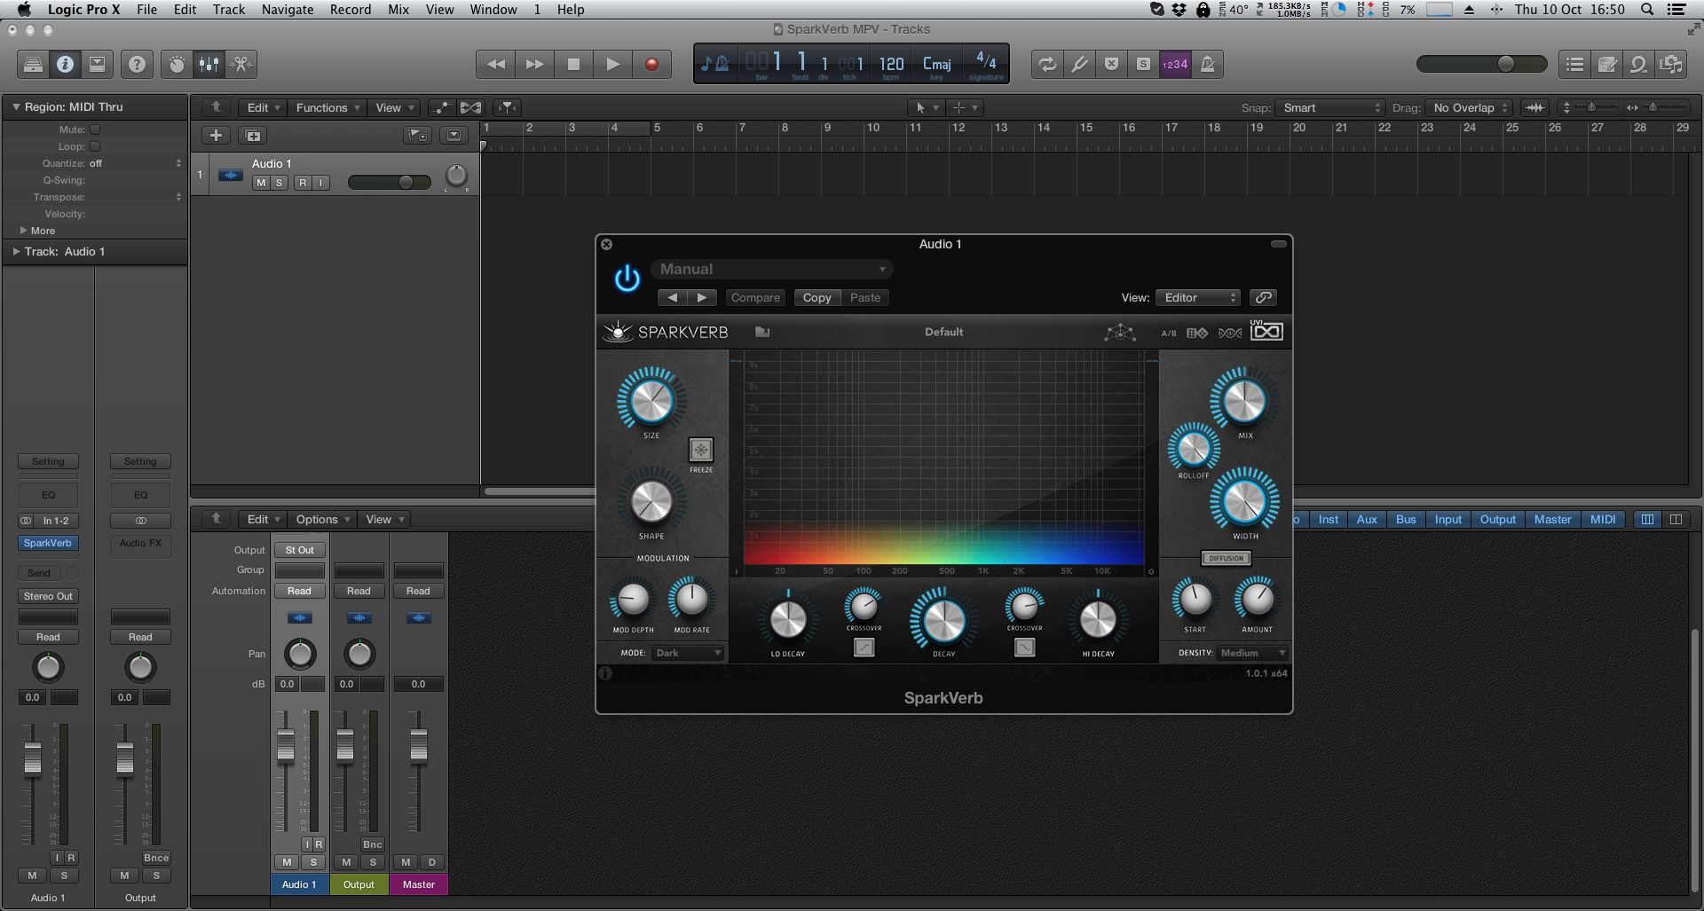
Task: Select the previous plugin preset arrow
Action: coord(673,298)
